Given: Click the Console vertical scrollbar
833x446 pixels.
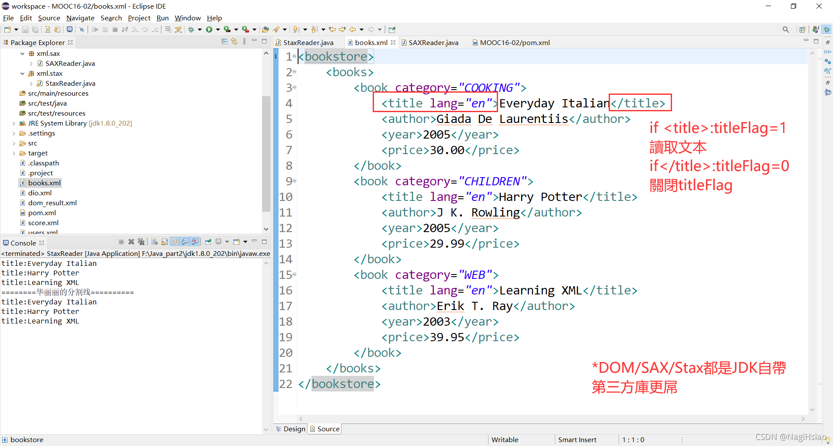Looking at the screenshot, I should 266,346.
